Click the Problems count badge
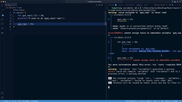 pos(116,5)
